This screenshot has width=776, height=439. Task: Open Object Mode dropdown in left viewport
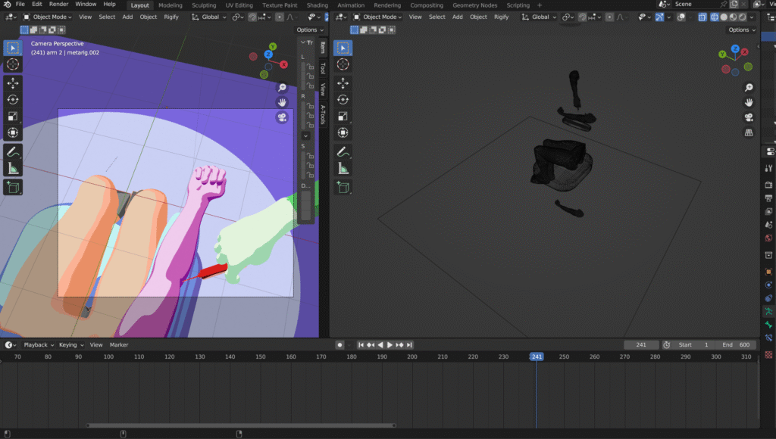point(47,17)
